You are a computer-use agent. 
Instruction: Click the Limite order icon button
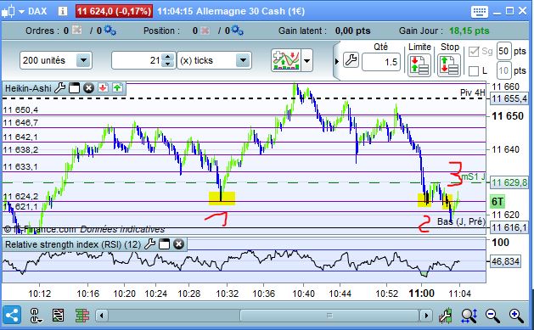coord(419,65)
